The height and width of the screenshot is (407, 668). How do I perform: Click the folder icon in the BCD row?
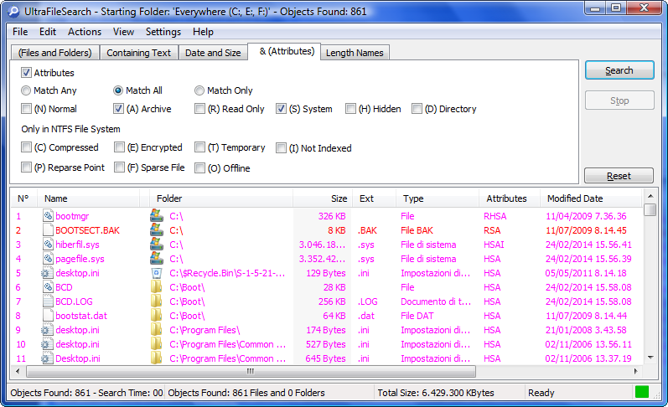click(157, 287)
